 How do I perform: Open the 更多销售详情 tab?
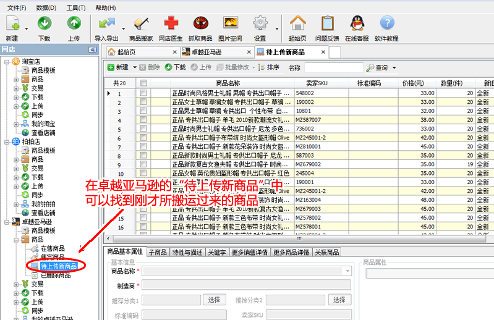click(250, 252)
